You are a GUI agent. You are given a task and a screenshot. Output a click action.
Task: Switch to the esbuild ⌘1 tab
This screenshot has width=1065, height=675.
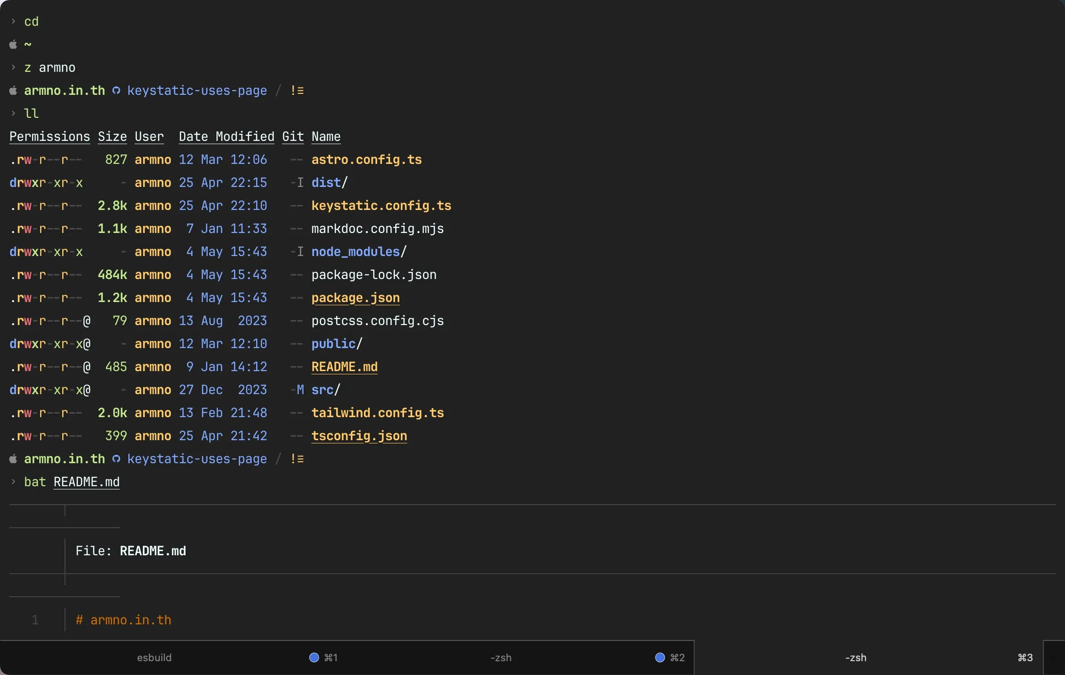(154, 658)
